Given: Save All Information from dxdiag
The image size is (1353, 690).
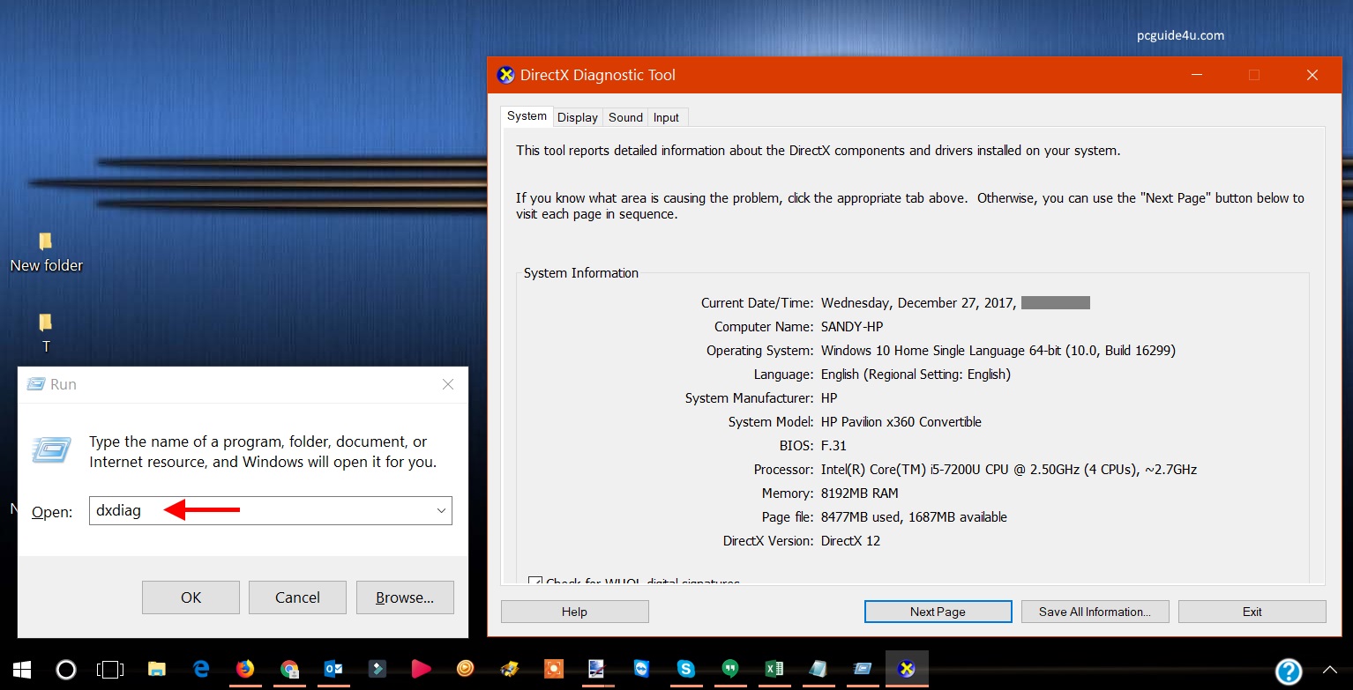Looking at the screenshot, I should (x=1095, y=611).
